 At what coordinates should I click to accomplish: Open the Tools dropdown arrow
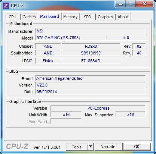point(91,147)
